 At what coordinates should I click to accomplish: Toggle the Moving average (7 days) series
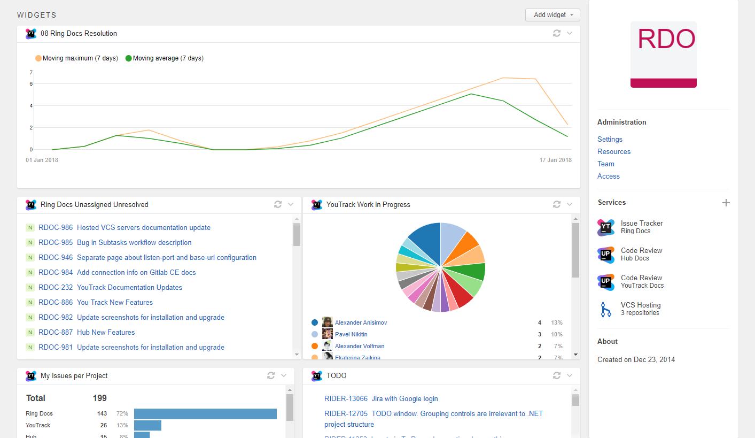point(165,58)
